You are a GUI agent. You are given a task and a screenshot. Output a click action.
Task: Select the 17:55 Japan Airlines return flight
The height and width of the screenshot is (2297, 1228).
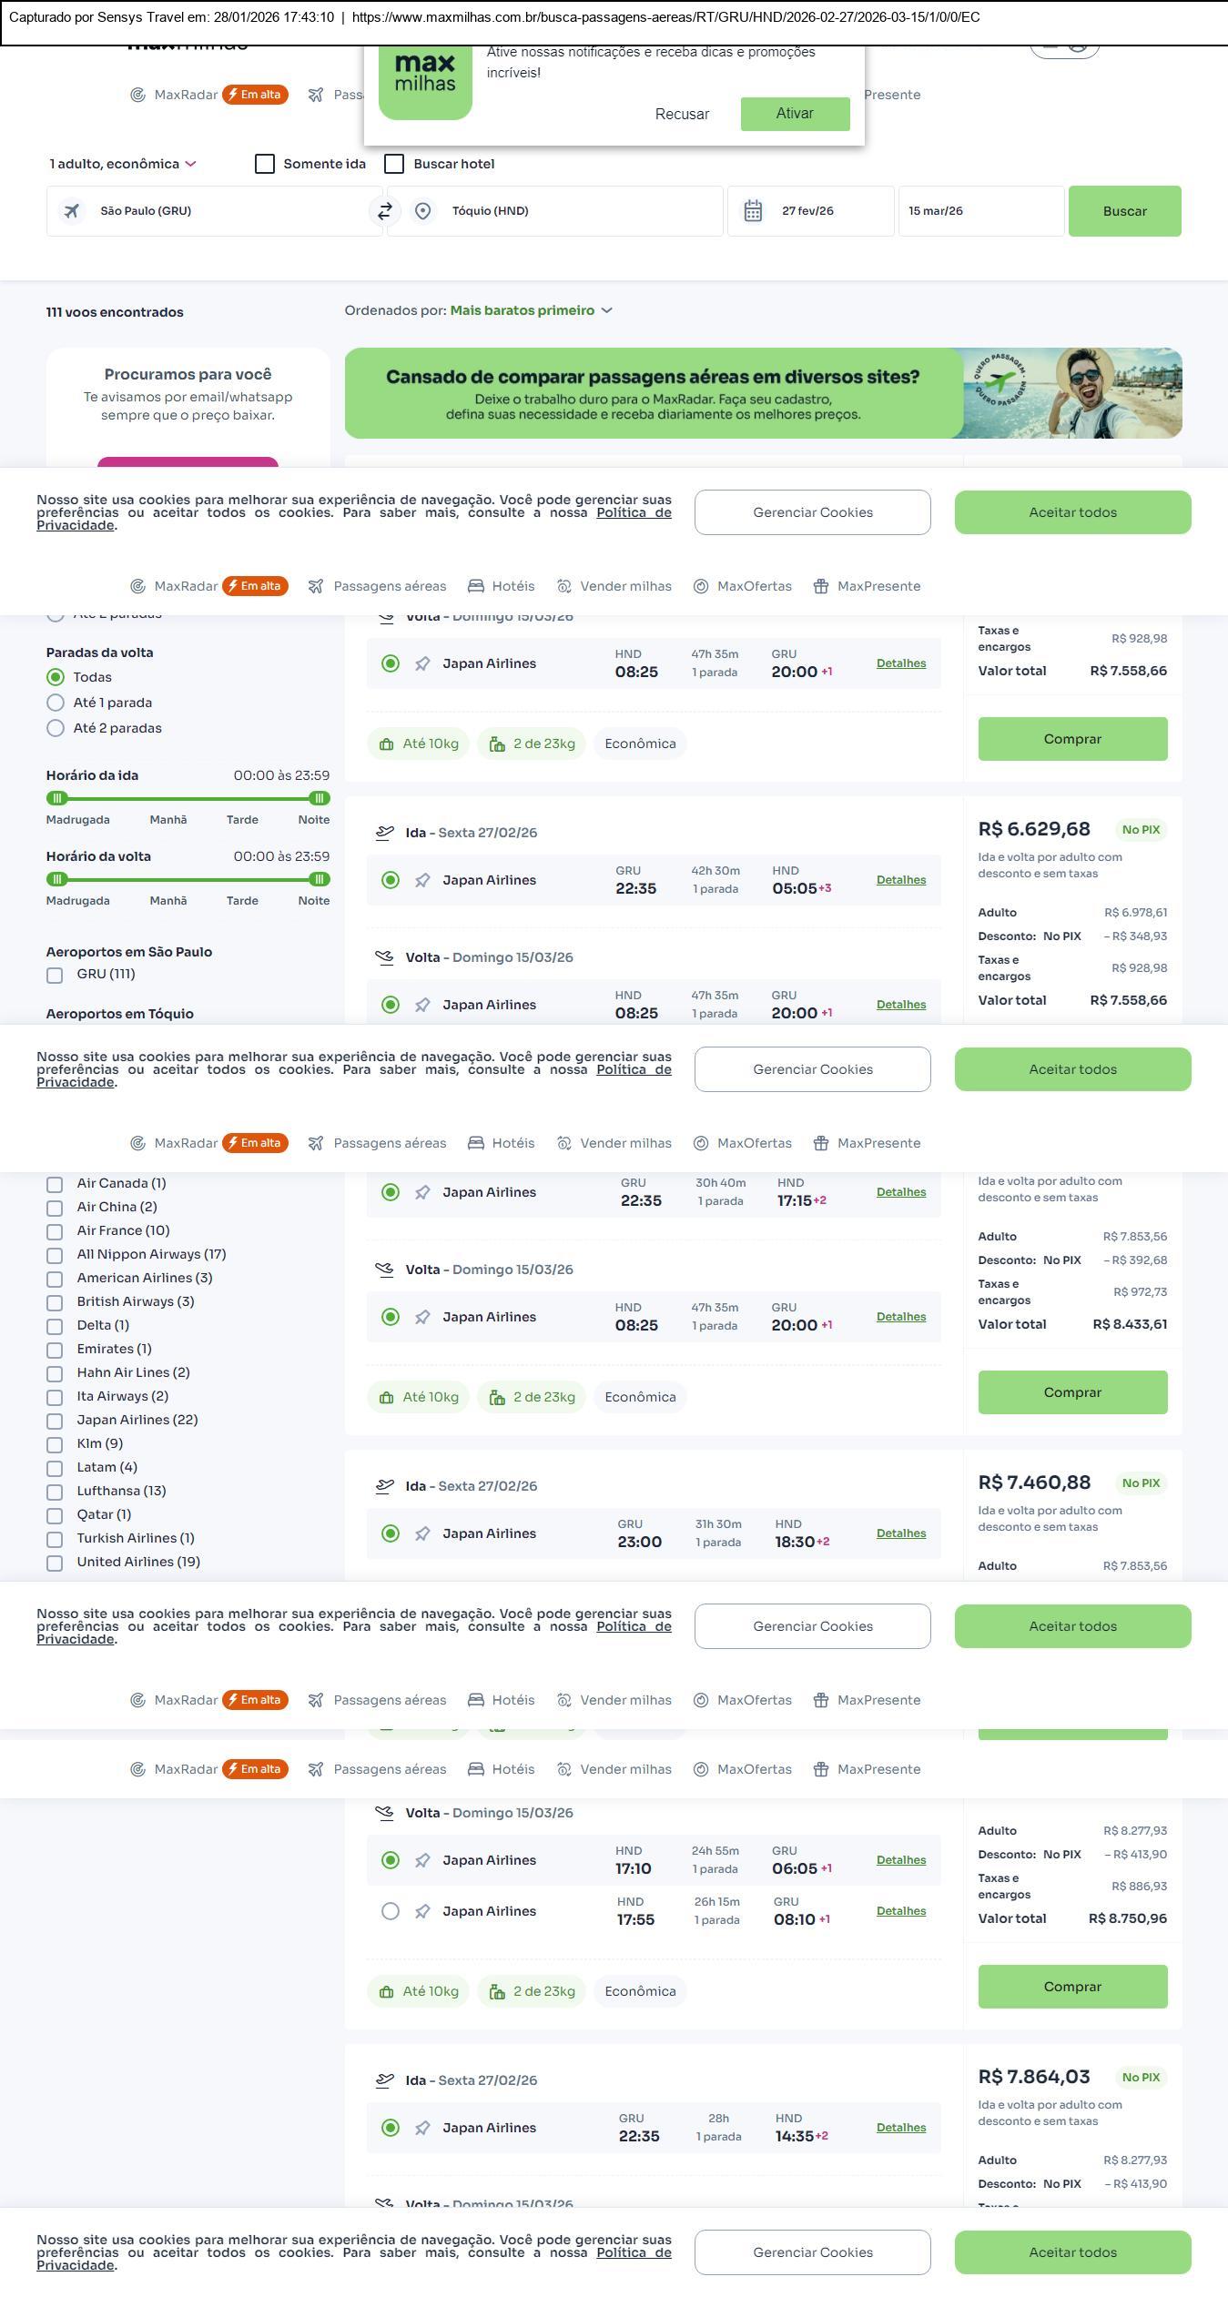(391, 1911)
